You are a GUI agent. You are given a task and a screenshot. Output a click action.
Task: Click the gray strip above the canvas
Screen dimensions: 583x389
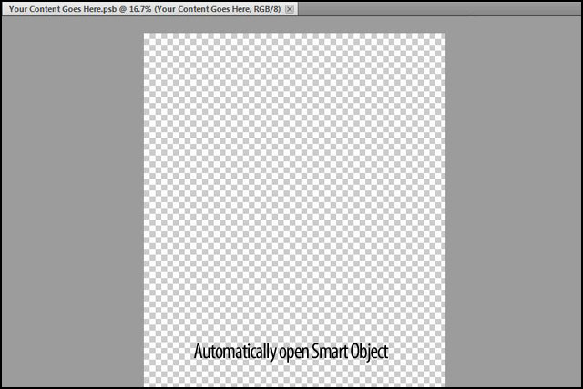[294, 25]
